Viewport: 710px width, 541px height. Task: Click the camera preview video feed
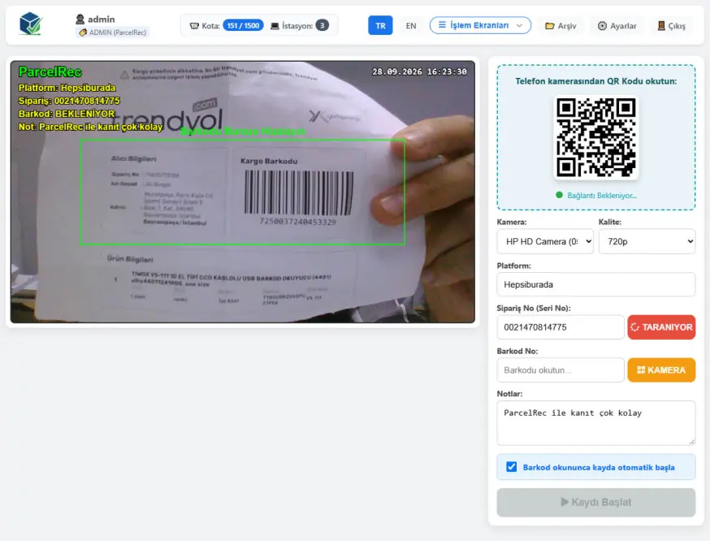point(243,192)
